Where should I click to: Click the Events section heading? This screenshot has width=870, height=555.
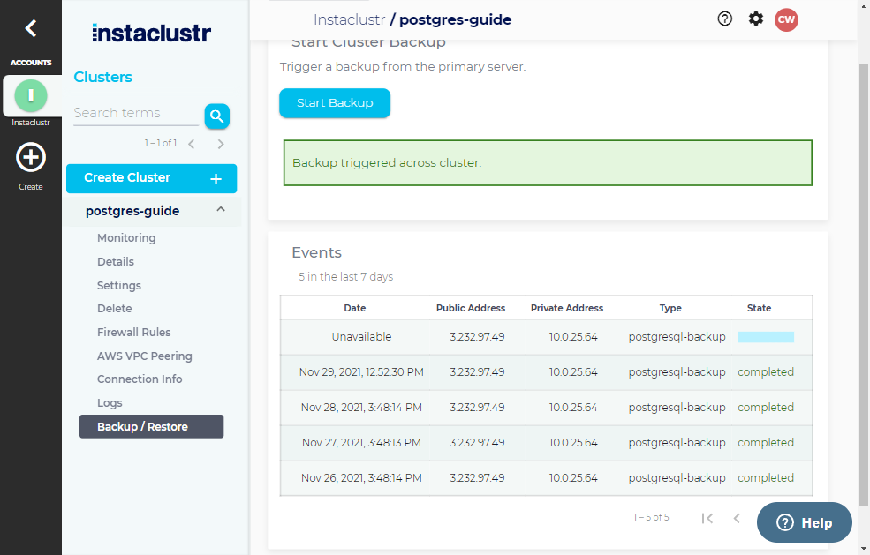point(317,253)
